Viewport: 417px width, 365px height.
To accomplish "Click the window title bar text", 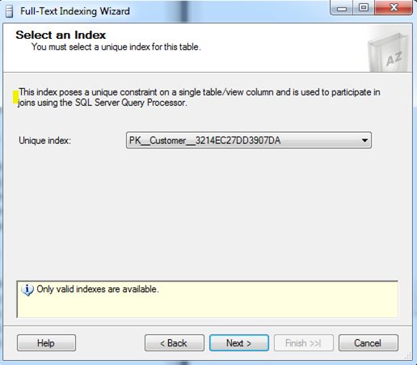I will (x=75, y=11).
